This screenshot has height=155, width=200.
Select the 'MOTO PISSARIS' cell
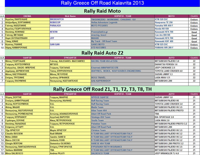tap(122, 26)
